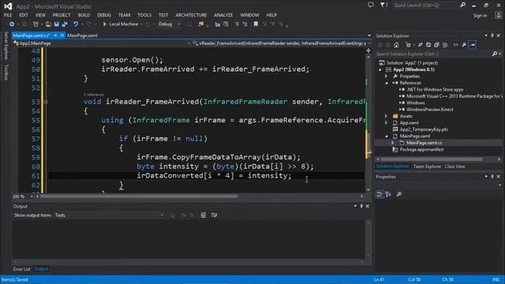Click Solution Explorer horizontal scrollbar thumb

pyautogui.click(x=432, y=159)
